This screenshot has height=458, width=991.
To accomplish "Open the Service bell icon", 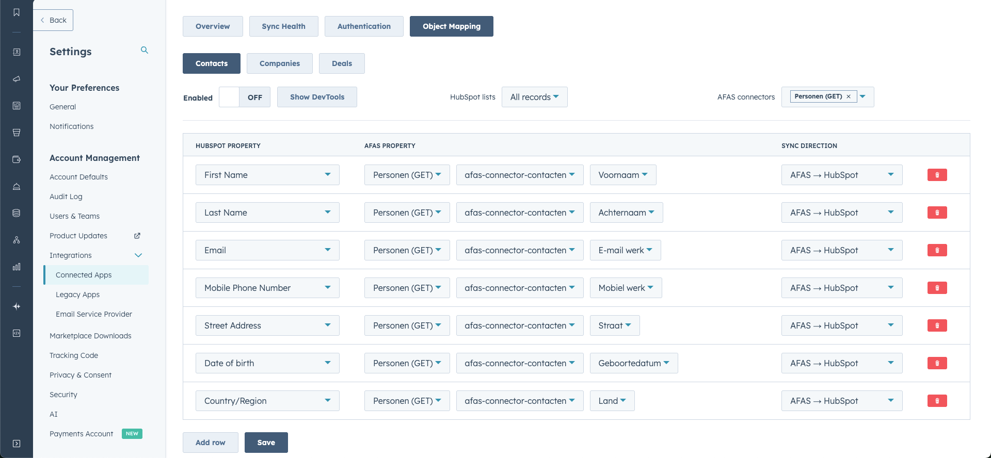I will 17,186.
